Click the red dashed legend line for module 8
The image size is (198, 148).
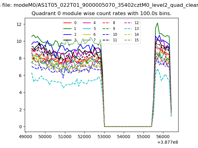click(x=106, y=23)
